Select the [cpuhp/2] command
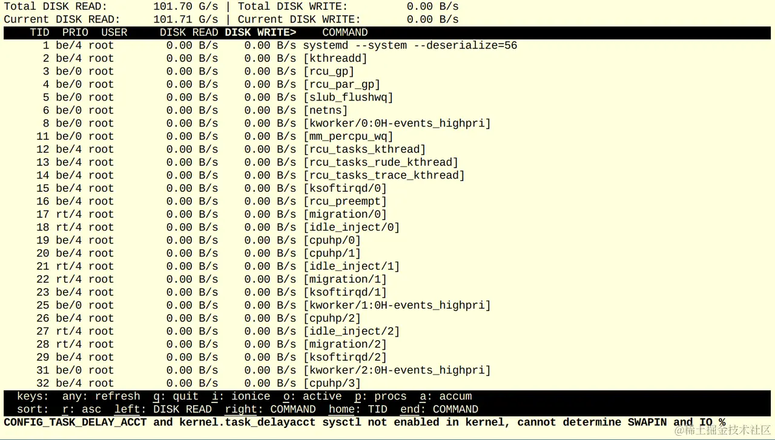The height and width of the screenshot is (440, 775). [x=332, y=318]
